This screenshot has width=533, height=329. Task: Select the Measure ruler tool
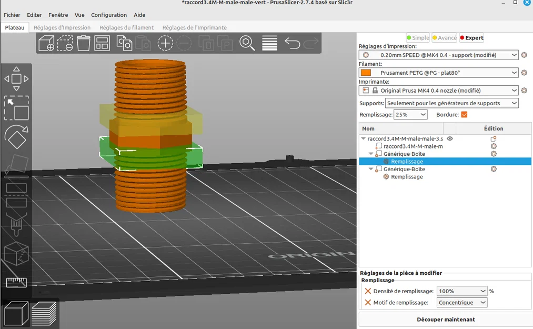tap(16, 282)
